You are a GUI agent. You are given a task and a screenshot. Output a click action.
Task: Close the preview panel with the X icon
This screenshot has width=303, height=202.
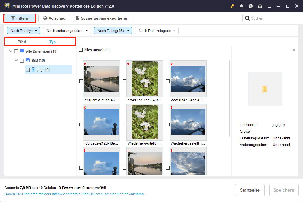[294, 50]
